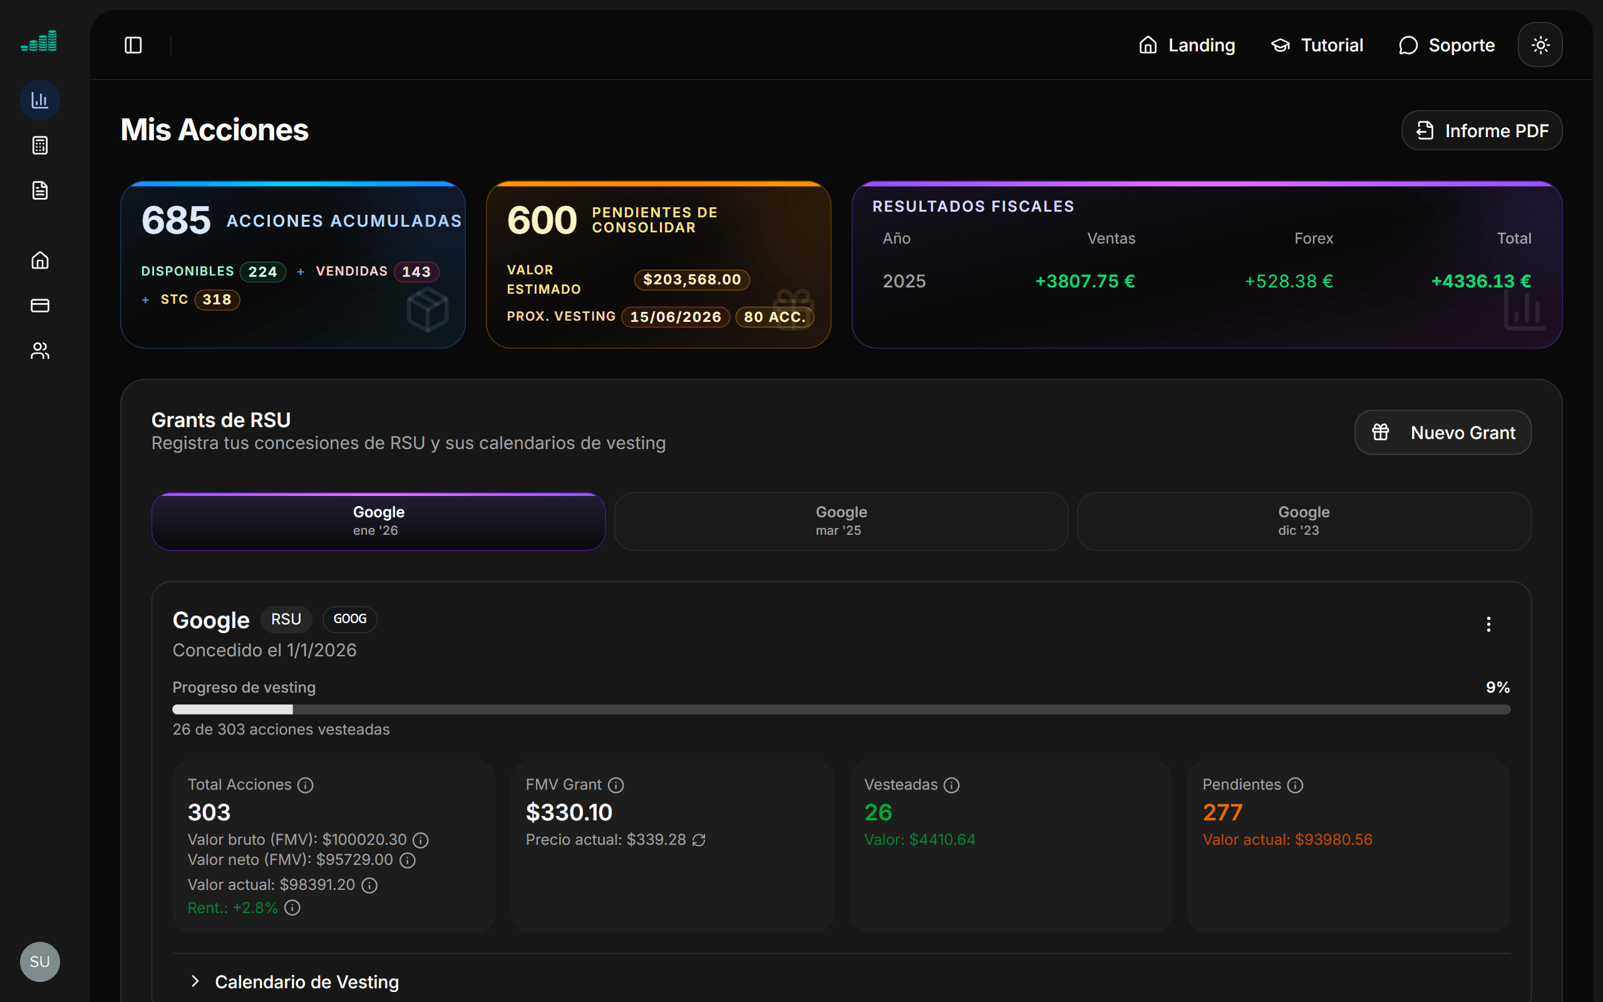
Task: Export the Informe PDF
Action: [1482, 130]
